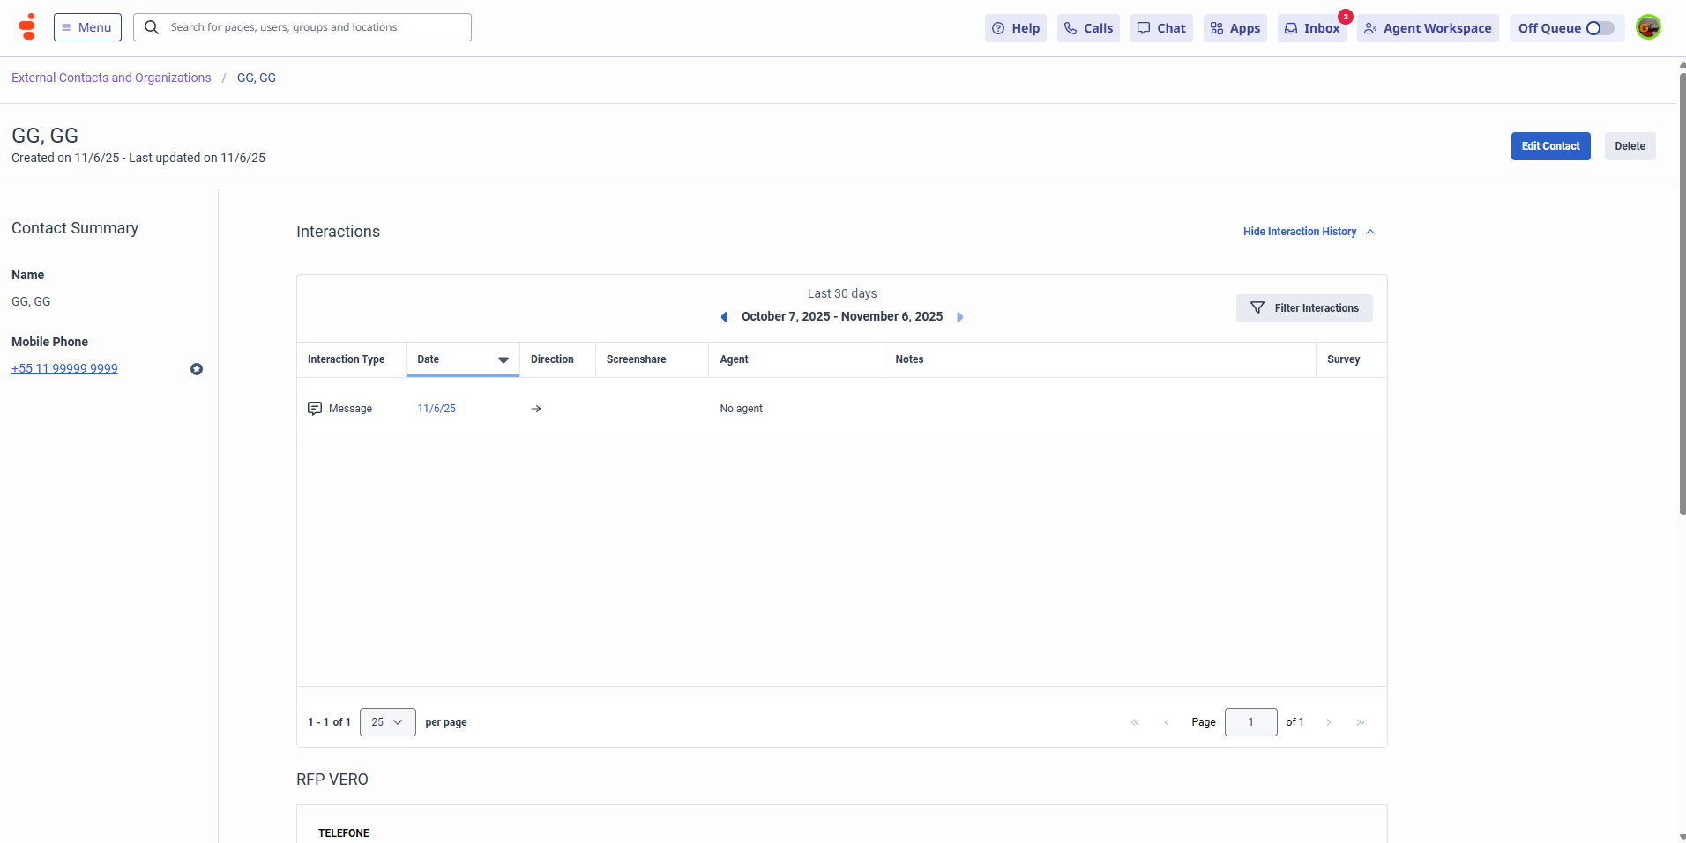Click the Edit Contact button
Screen dimensions: 1686x843
[x=1550, y=146]
